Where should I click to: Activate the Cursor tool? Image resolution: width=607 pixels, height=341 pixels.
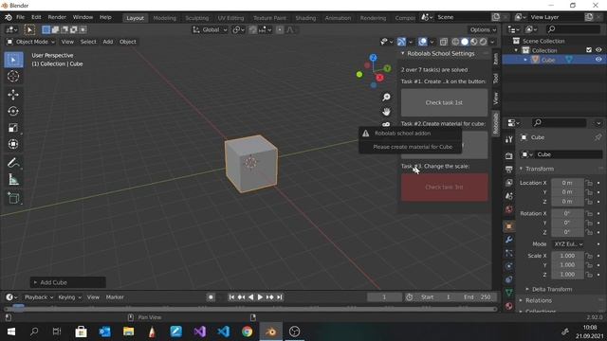coord(13,77)
